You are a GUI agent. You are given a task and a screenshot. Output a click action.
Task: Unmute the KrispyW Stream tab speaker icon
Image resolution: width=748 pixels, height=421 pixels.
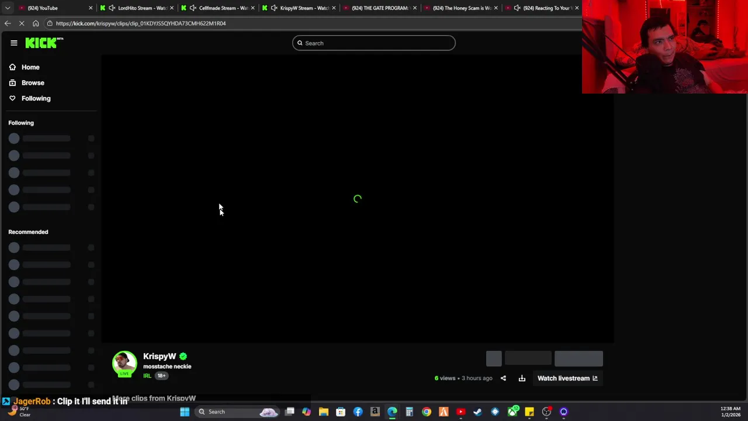click(x=273, y=8)
